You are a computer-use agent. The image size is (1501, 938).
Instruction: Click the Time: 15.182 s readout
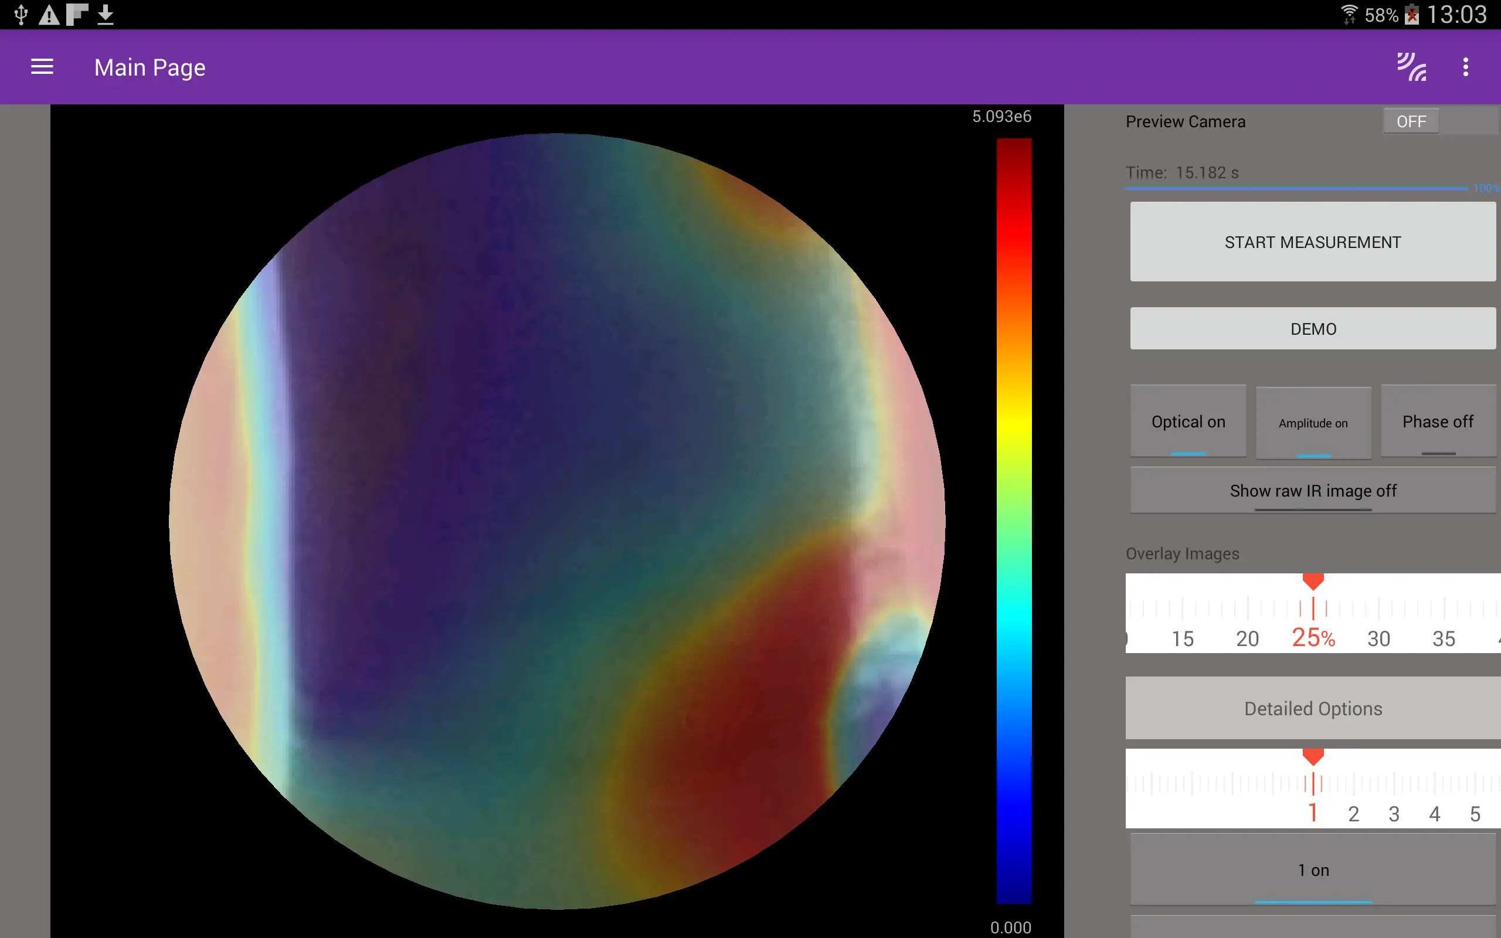click(1182, 172)
